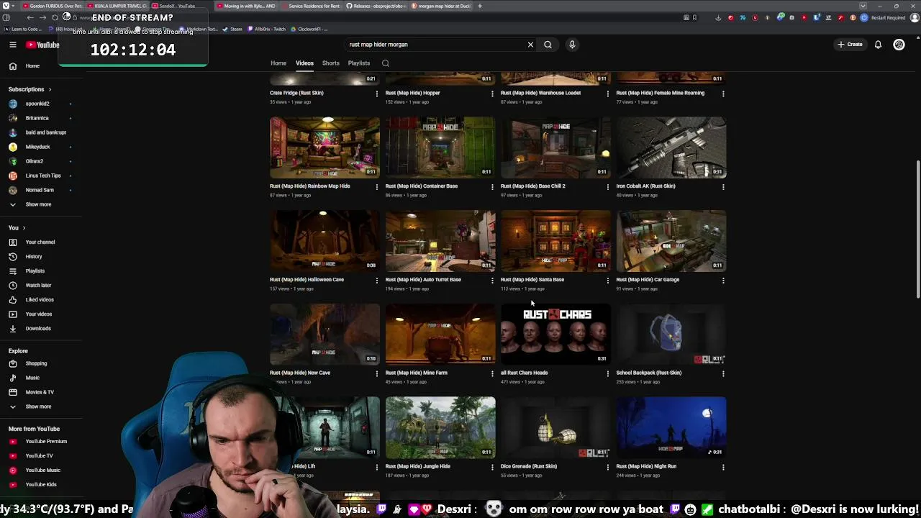The height and width of the screenshot is (518, 921).
Task: Open the channel Home tab
Action: point(278,63)
